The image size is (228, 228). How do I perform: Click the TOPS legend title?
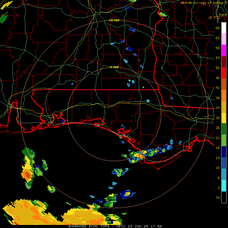click(223, 15)
